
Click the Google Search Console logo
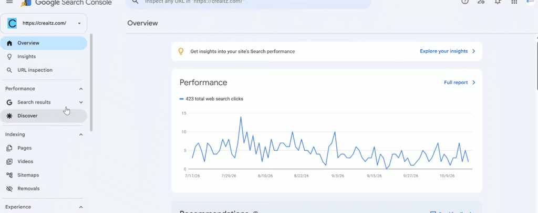[x=66, y=3]
